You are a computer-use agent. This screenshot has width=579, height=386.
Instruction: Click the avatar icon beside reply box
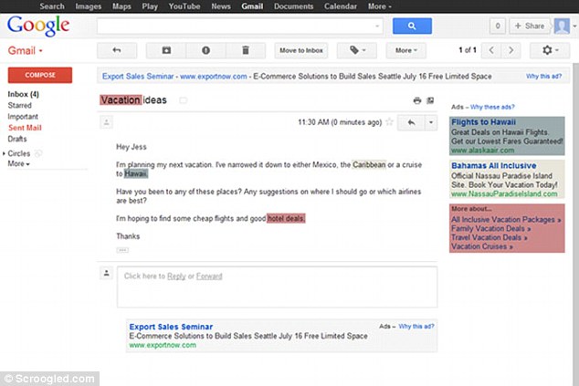(x=106, y=273)
